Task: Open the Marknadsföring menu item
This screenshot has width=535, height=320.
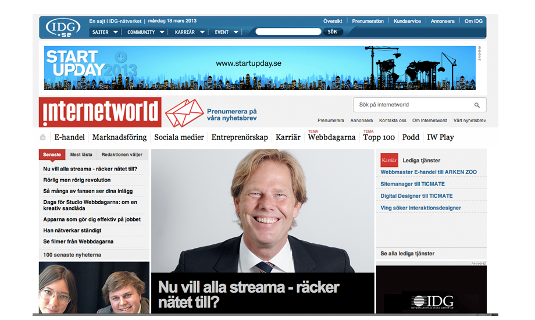Action: point(119,137)
